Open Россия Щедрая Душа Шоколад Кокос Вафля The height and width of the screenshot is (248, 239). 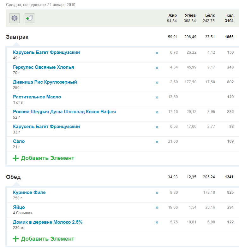point(64,112)
